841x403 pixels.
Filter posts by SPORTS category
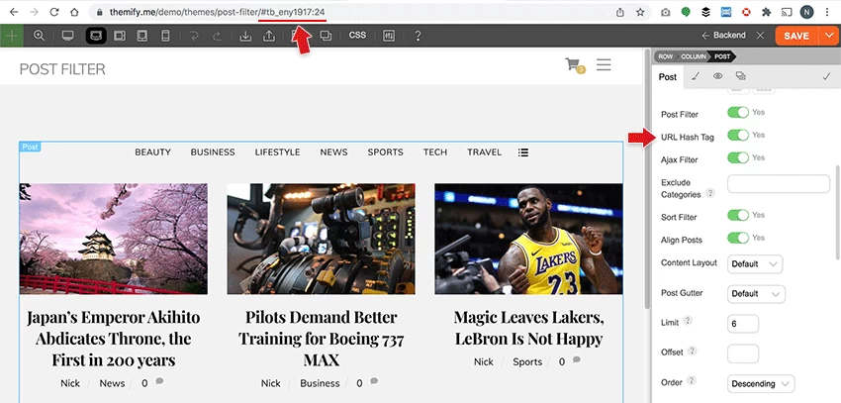[385, 152]
